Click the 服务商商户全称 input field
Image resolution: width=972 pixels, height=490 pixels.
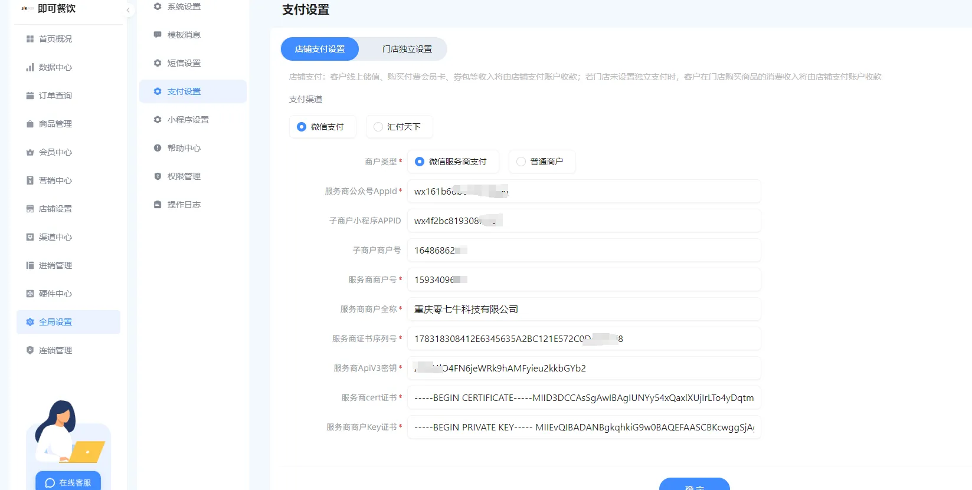pyautogui.click(x=584, y=309)
